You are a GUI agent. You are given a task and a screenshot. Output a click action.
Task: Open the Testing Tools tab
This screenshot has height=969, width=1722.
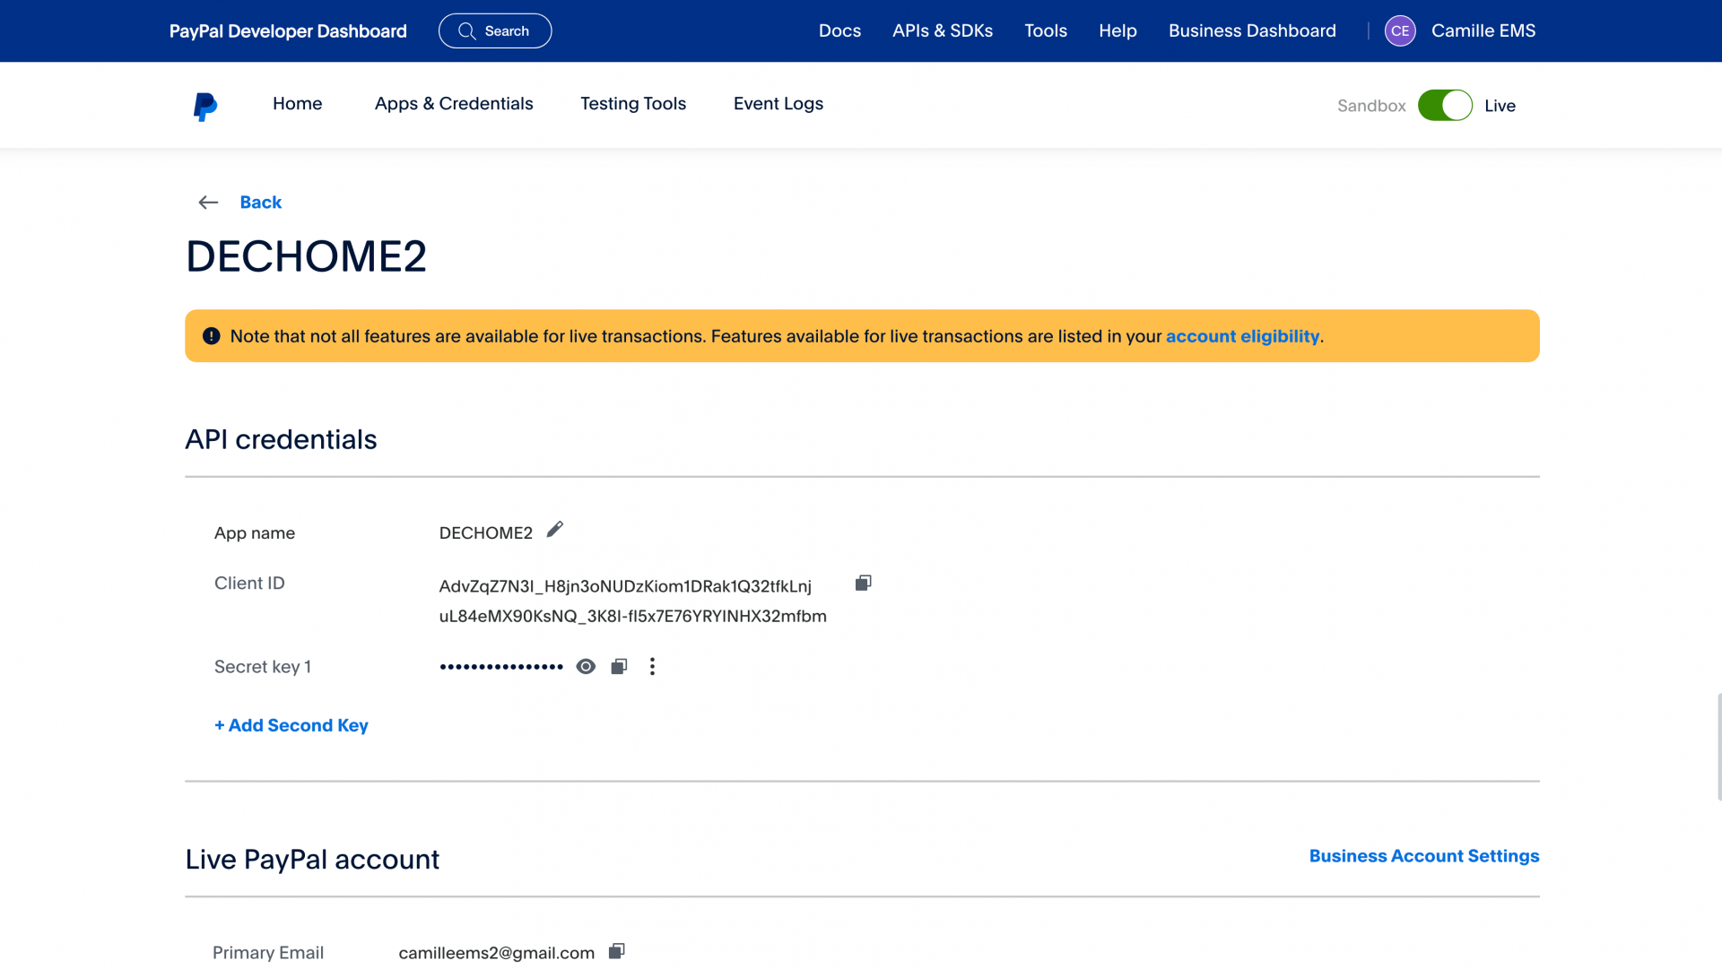click(x=633, y=104)
